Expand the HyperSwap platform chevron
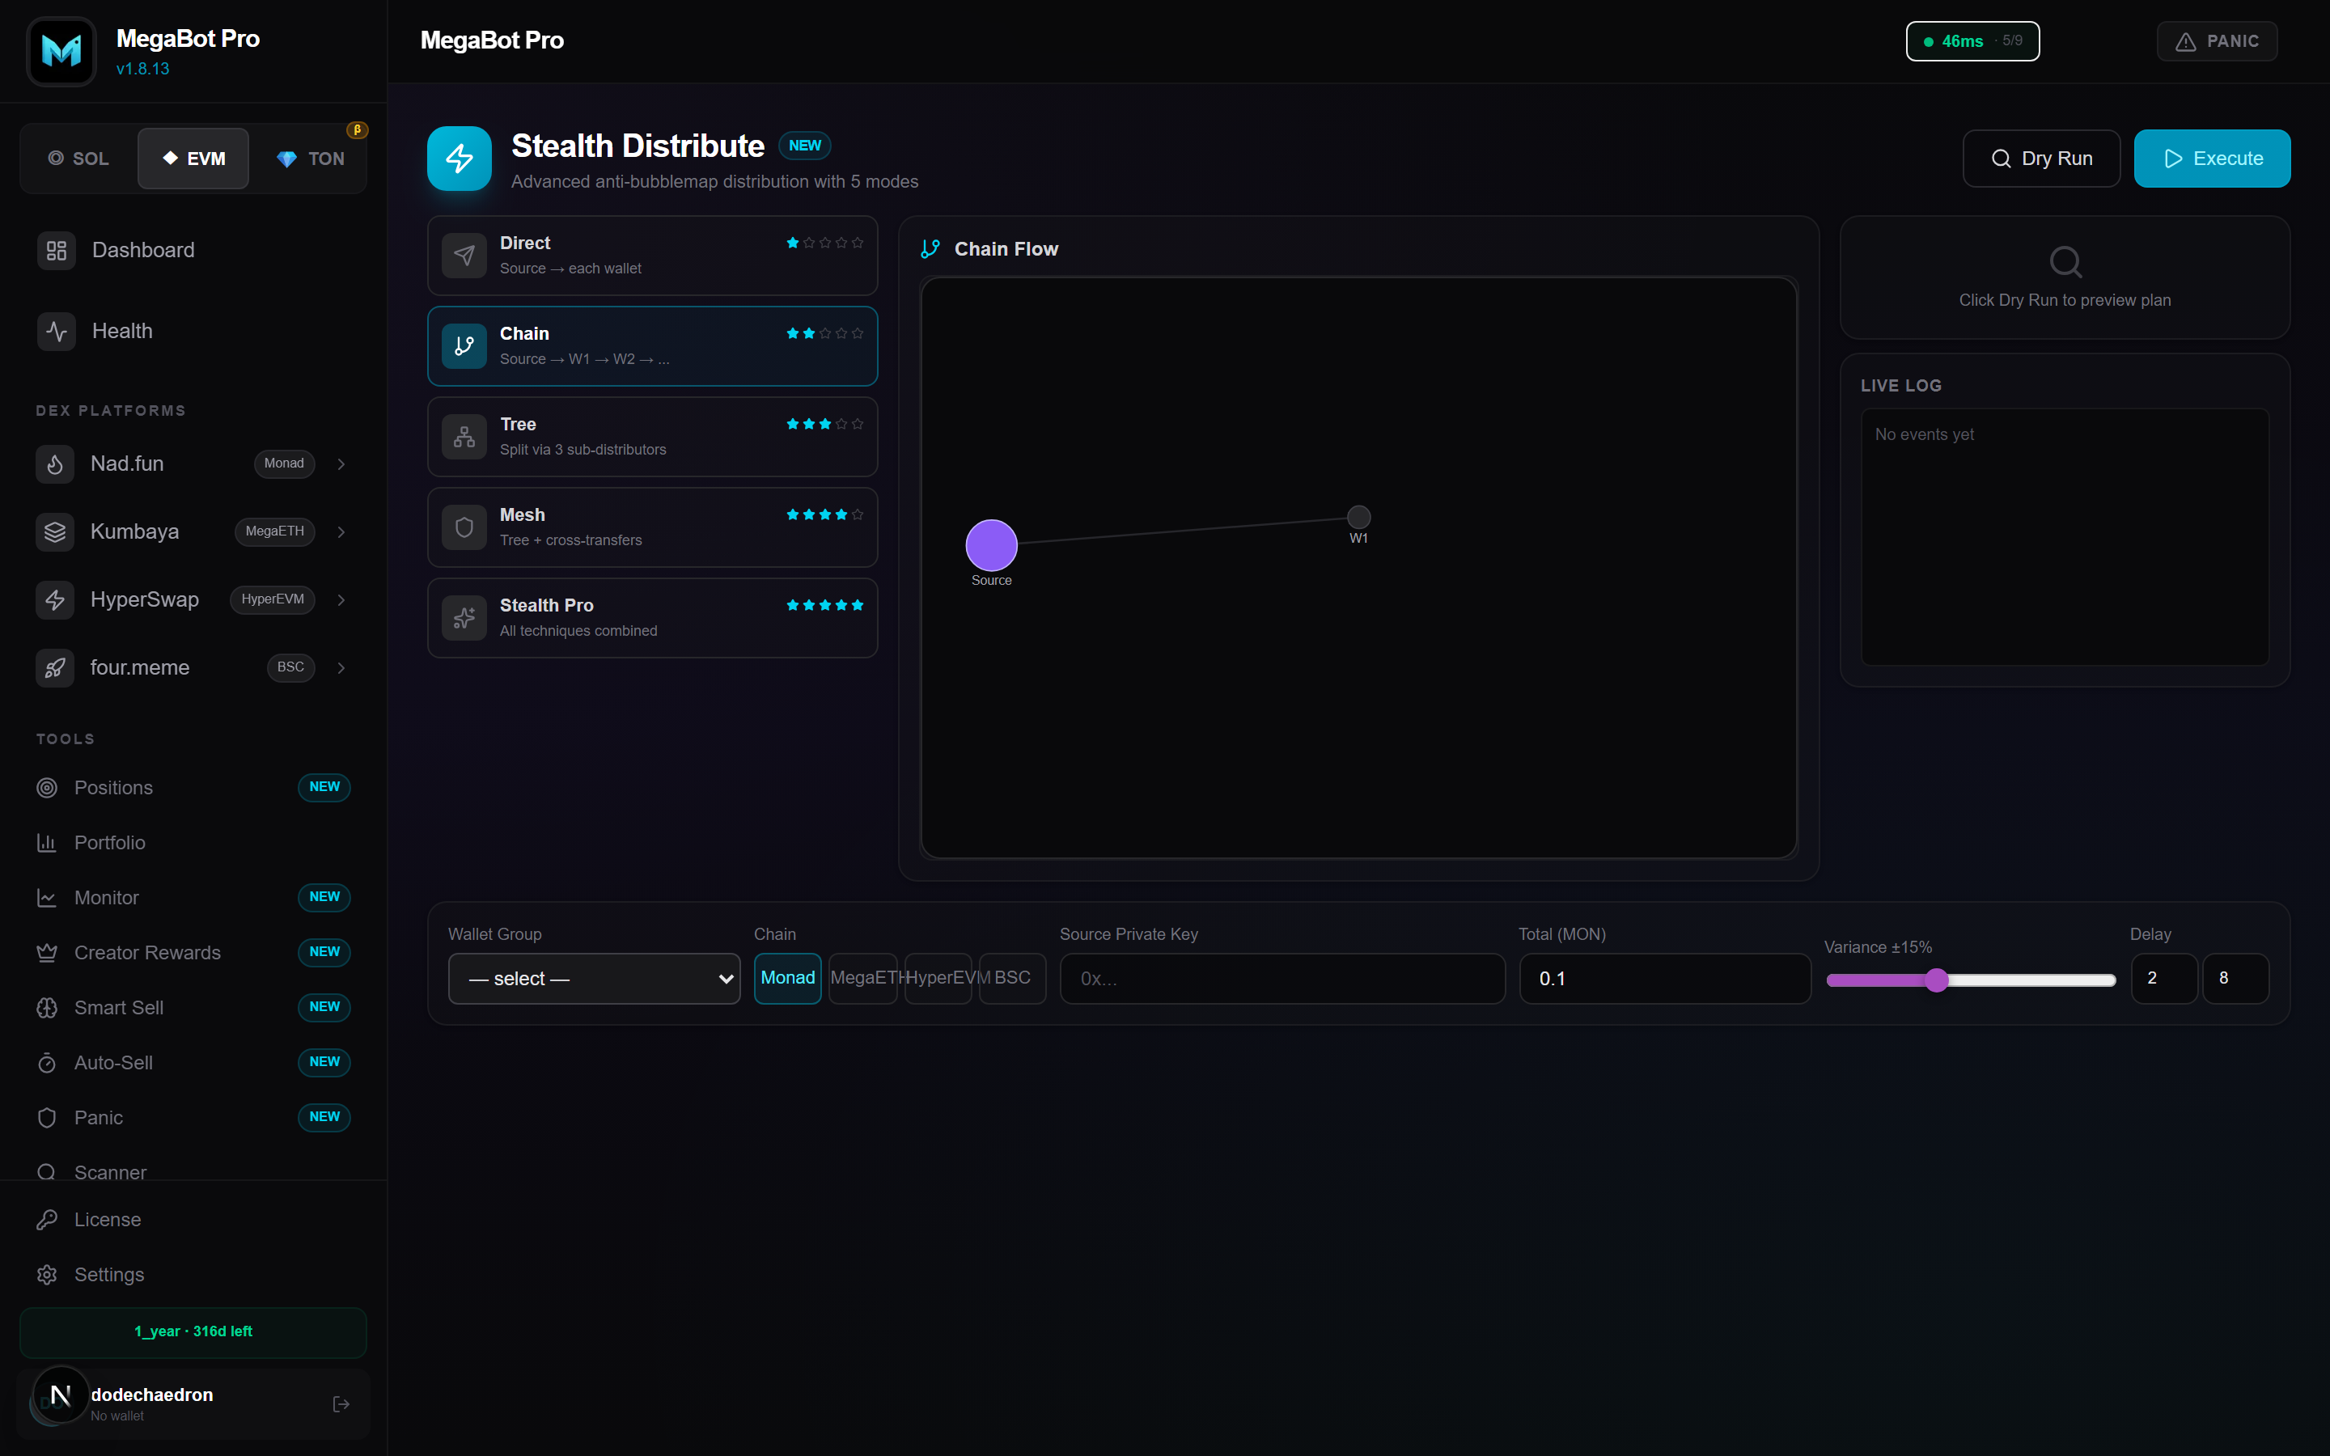Screen dimensions: 2330x1456 (x=341, y=600)
